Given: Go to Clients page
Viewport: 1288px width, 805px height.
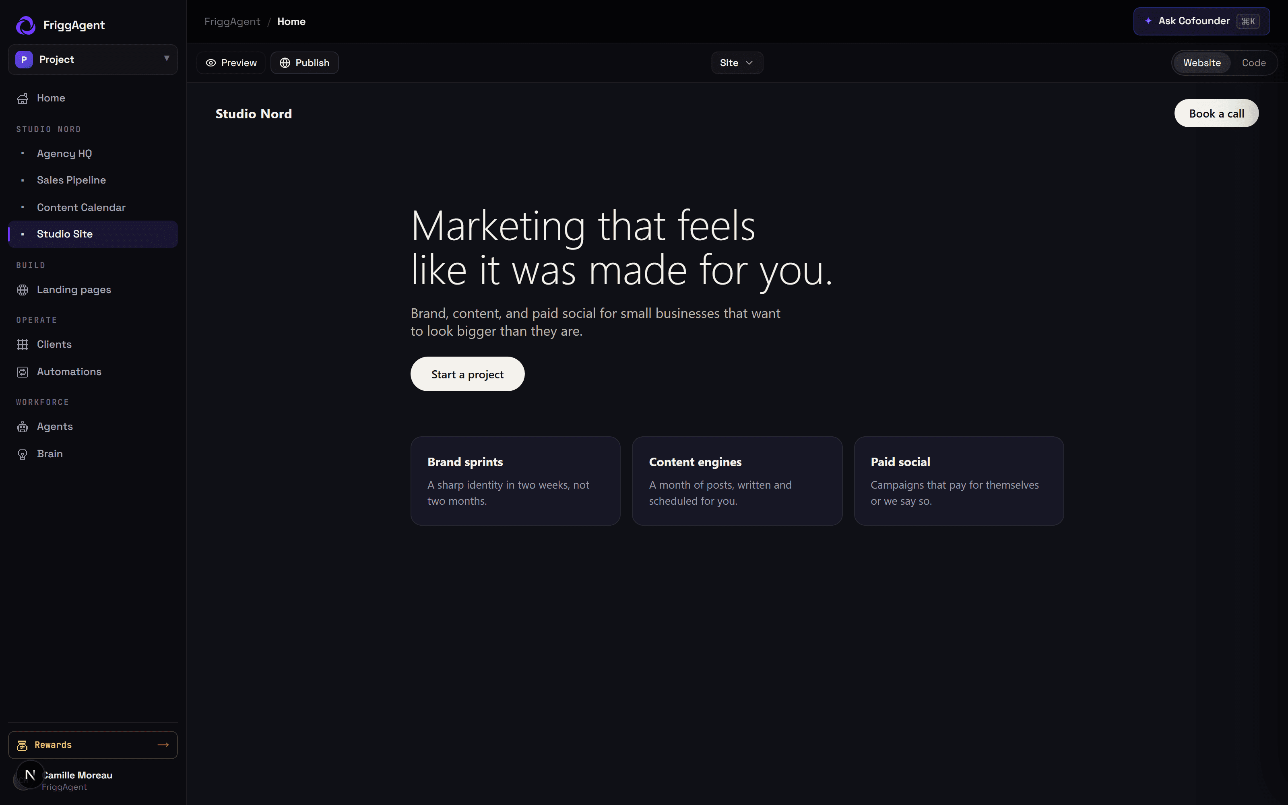Looking at the screenshot, I should coord(93,345).
